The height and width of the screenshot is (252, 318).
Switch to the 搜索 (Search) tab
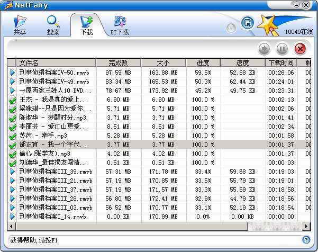53,25
